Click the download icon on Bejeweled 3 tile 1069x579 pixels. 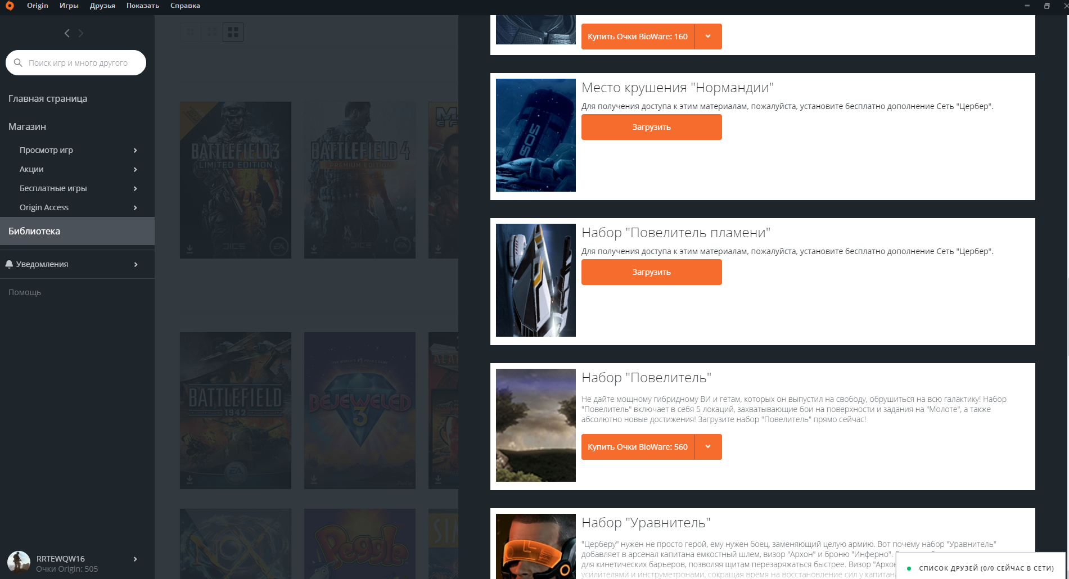click(314, 479)
